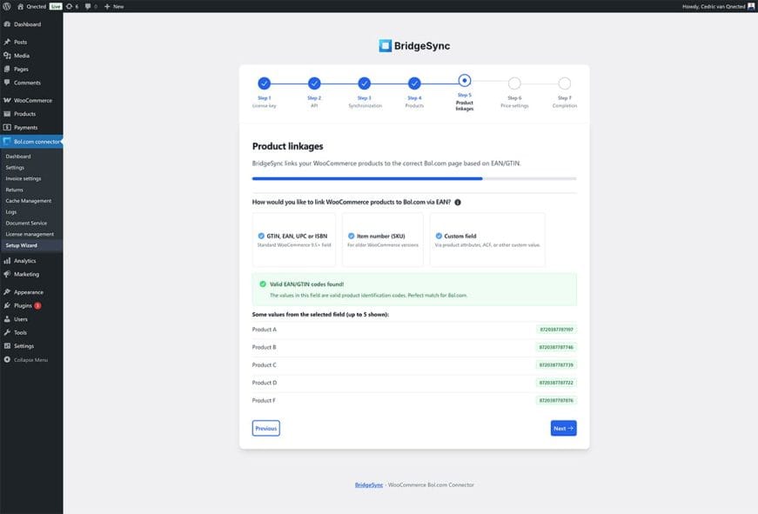Click the Next button
Viewport: 758px width, 514px height.
click(x=563, y=428)
